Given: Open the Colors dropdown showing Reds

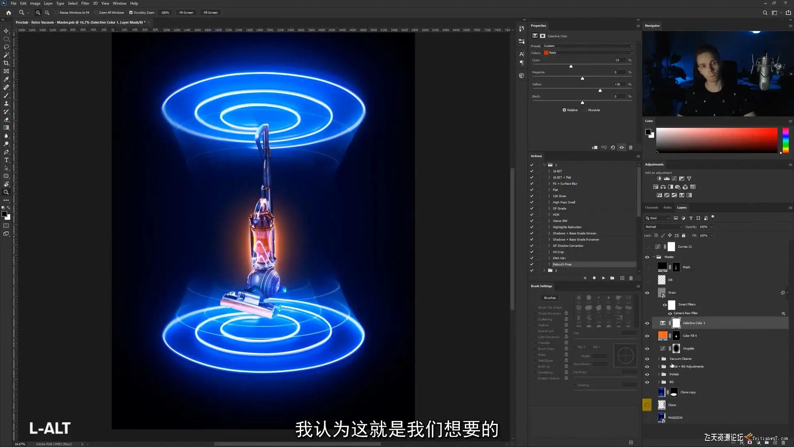Looking at the screenshot, I should (x=588, y=53).
